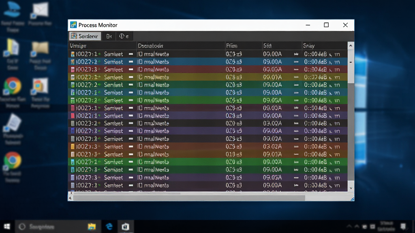Open File Explorer from the taskbar

coord(92,227)
